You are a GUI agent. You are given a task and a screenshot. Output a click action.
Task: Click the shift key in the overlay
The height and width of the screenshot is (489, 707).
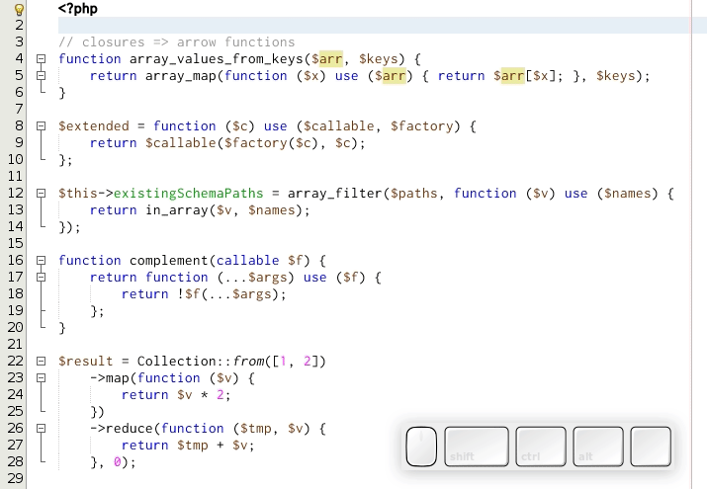coord(477,447)
